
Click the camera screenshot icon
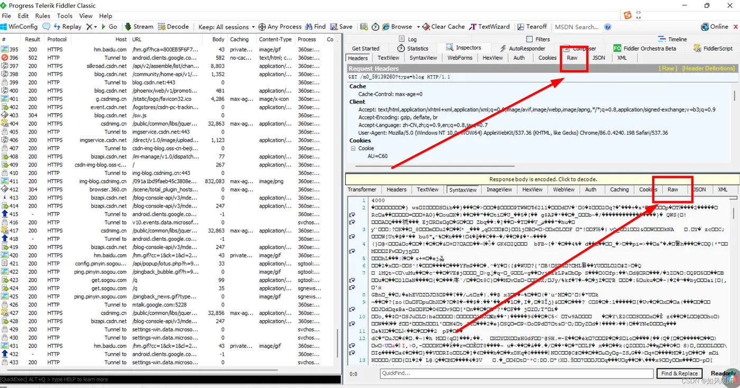pyautogui.click(x=364, y=26)
